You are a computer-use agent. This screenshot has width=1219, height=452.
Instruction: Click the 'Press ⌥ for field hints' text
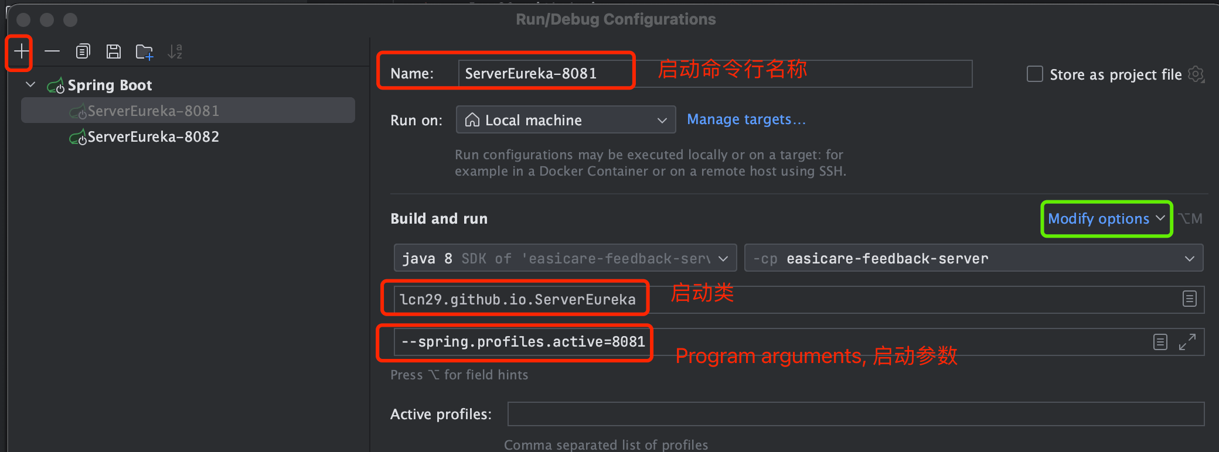(459, 375)
